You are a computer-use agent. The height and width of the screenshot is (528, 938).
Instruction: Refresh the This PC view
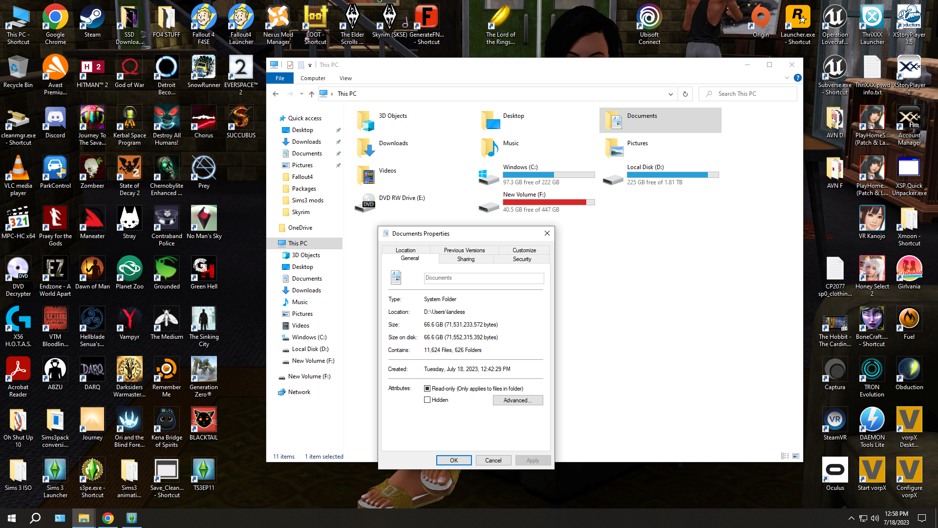[x=685, y=94]
